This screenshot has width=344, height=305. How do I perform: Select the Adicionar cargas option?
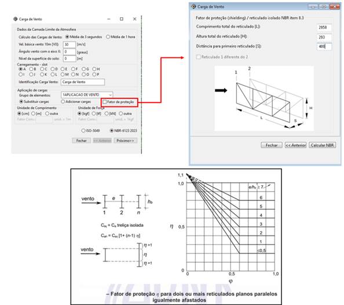76,101
